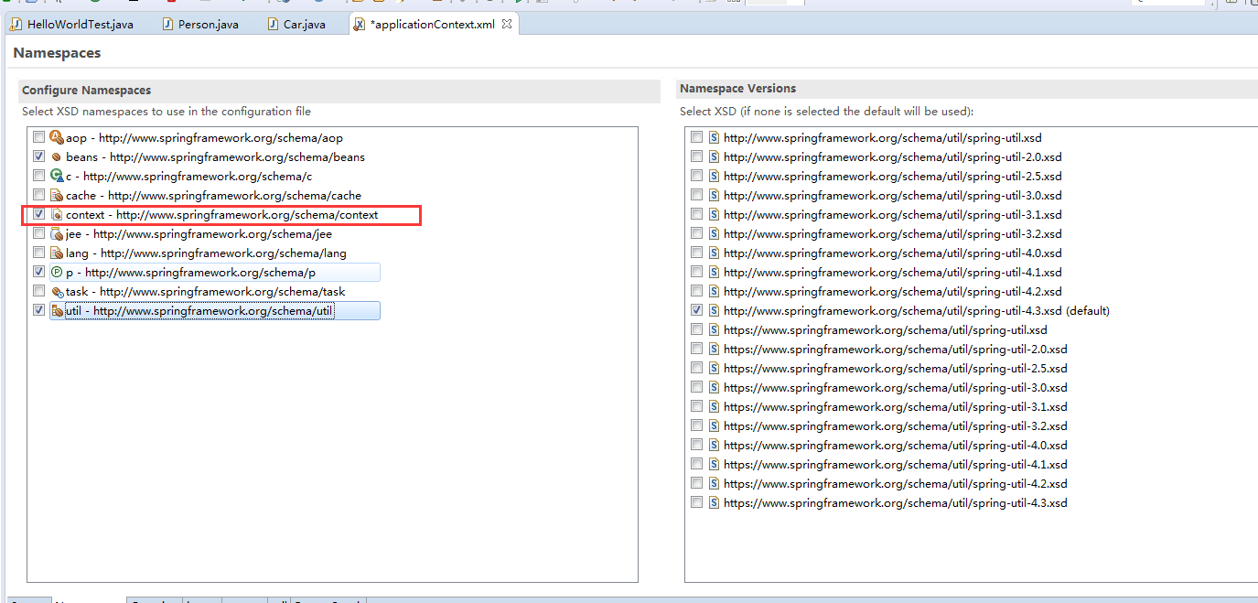Click the XSD icon for http spring-util-4.1.xsd
Viewport: 1258px width, 603px height.
[714, 272]
